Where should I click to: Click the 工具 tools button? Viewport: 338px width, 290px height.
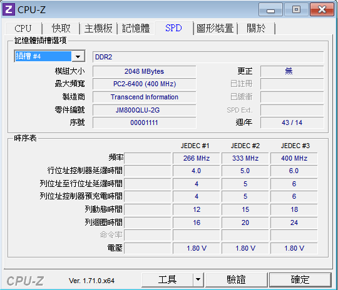click(167, 280)
